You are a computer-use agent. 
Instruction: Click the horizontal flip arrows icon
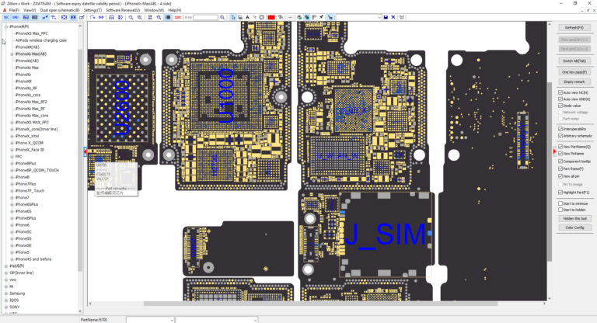(101, 17)
